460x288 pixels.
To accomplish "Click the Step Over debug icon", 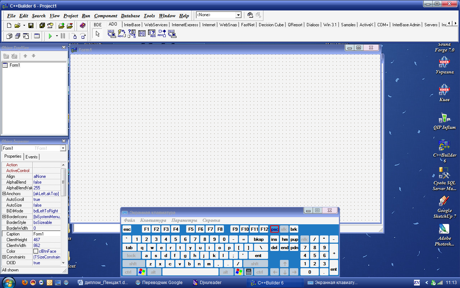I will point(83,36).
